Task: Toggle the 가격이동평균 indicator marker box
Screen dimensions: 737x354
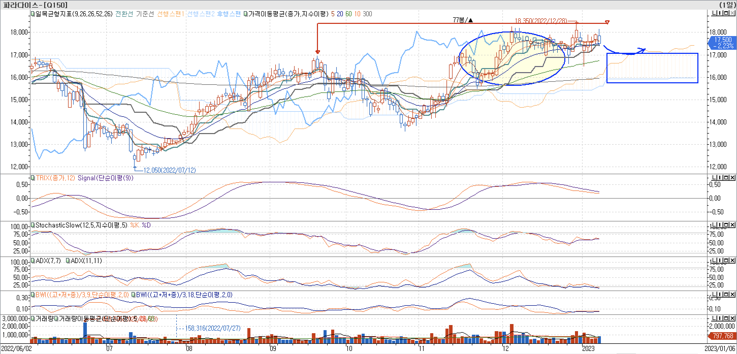Action: click(246, 14)
